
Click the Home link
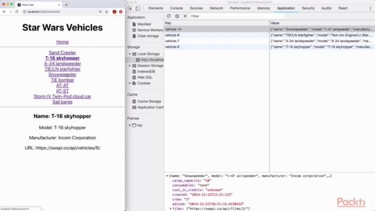(63, 42)
